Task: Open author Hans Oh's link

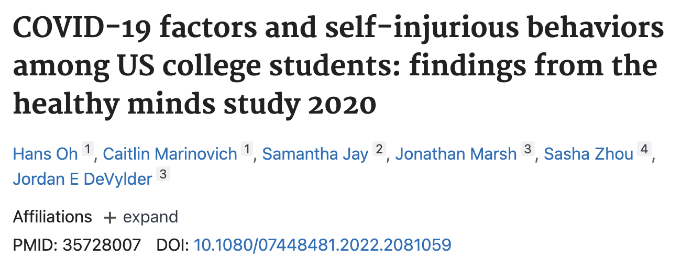Action: [x=46, y=154]
